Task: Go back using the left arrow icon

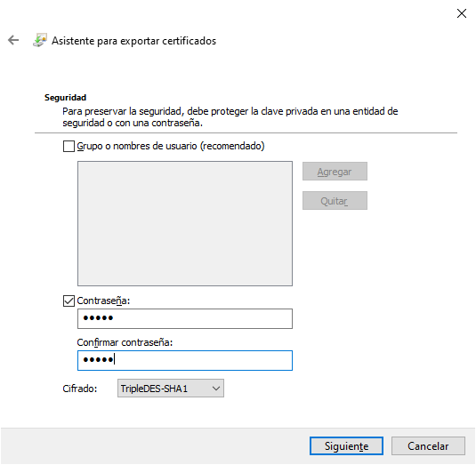Action: tap(13, 40)
